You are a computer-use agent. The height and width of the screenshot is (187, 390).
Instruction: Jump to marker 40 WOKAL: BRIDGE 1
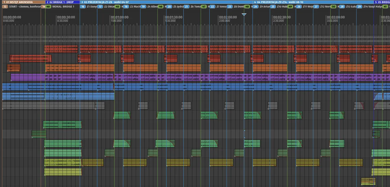(x=48, y=6)
